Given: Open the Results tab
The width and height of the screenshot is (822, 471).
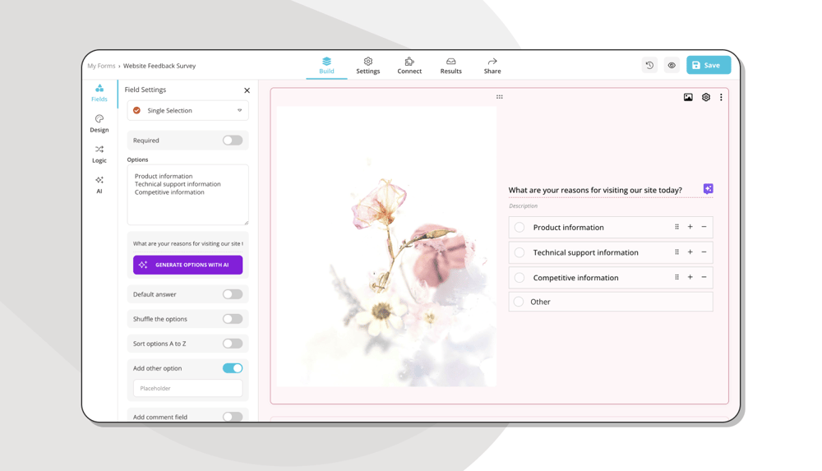Looking at the screenshot, I should (x=450, y=66).
